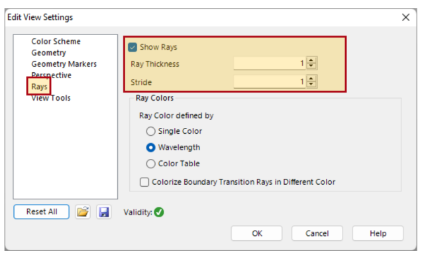
Task: Close the Edit View Settings dialog
Action: 405,18
